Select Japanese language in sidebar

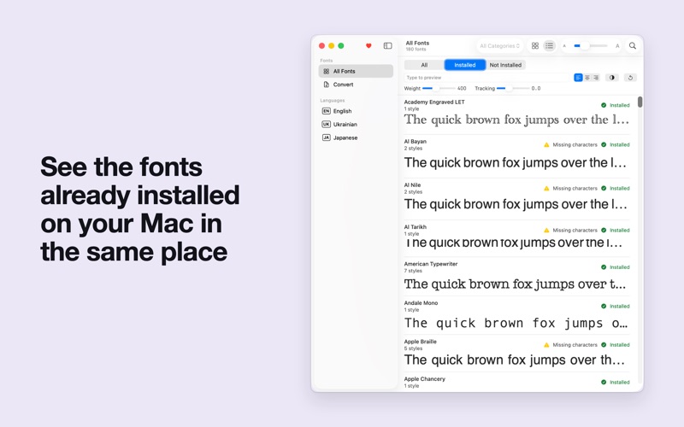(356, 137)
